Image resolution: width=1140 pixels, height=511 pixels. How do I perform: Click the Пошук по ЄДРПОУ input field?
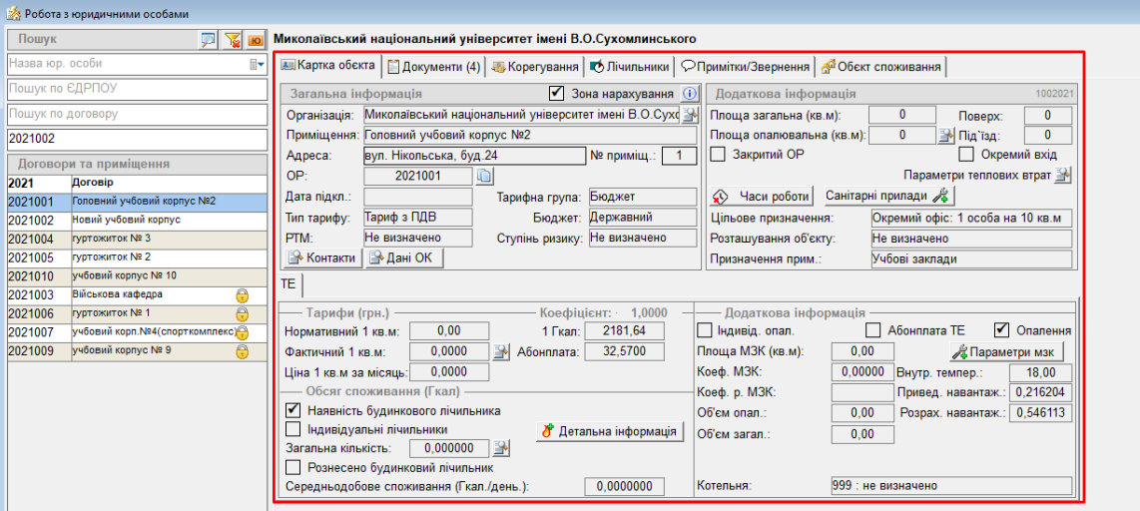136,89
